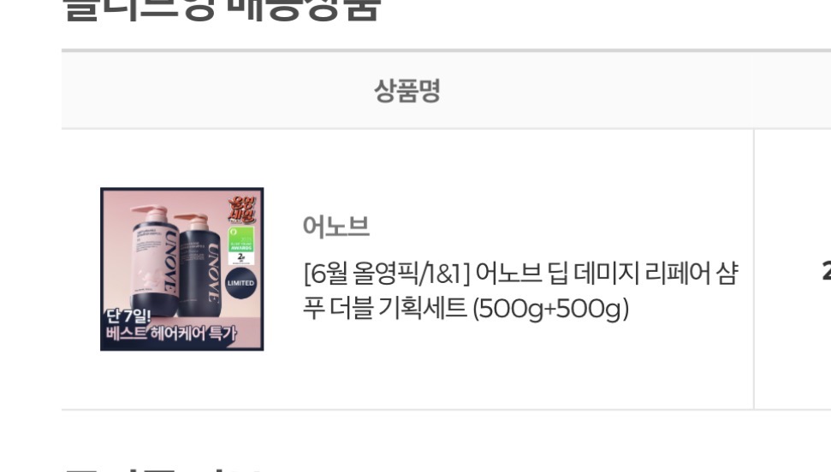Click the 상품명 column header
Viewport: 831px width, 472px height.
tap(407, 91)
